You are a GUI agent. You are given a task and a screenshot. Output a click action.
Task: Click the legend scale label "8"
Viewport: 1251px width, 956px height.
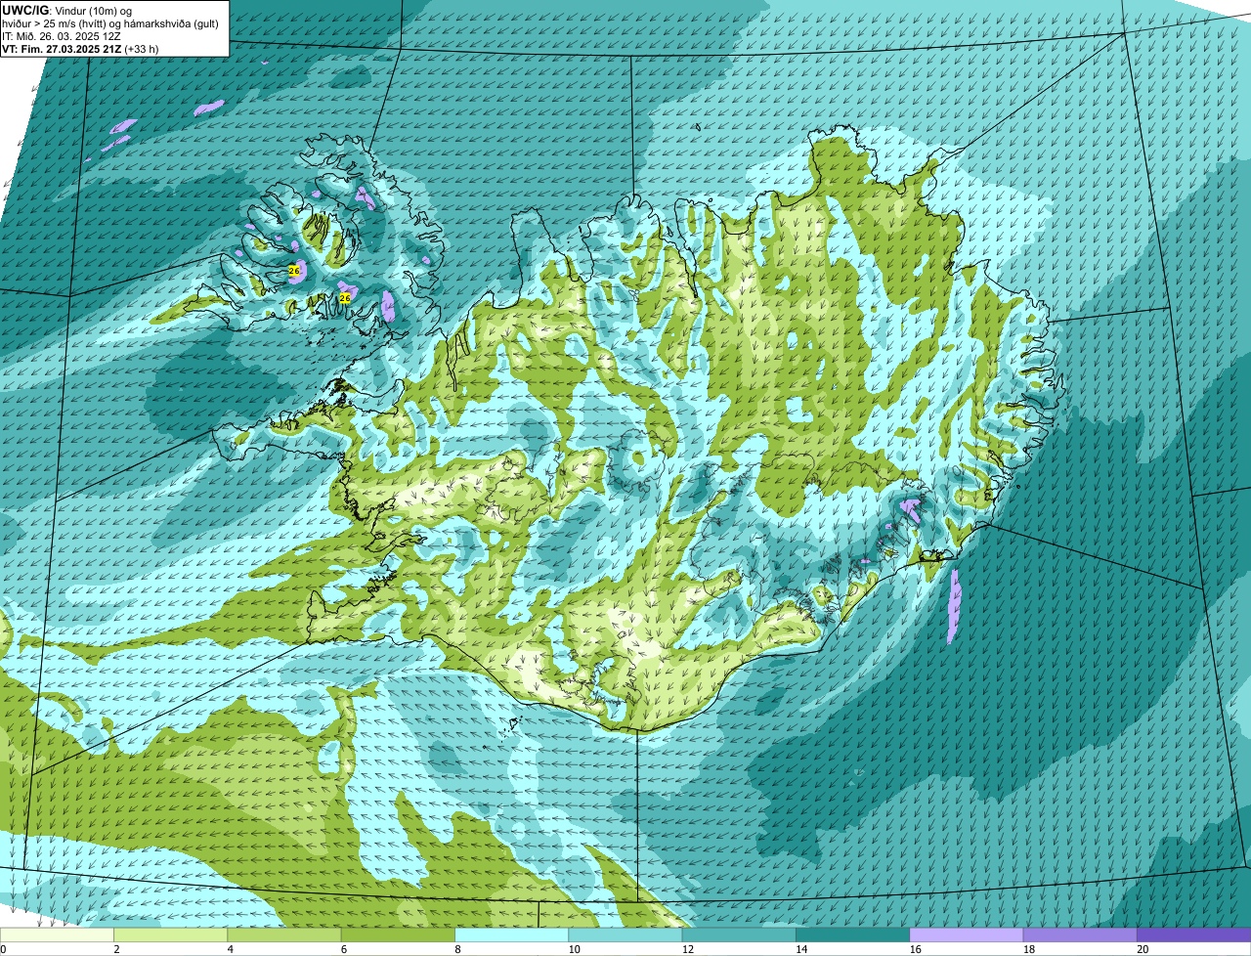tap(457, 949)
